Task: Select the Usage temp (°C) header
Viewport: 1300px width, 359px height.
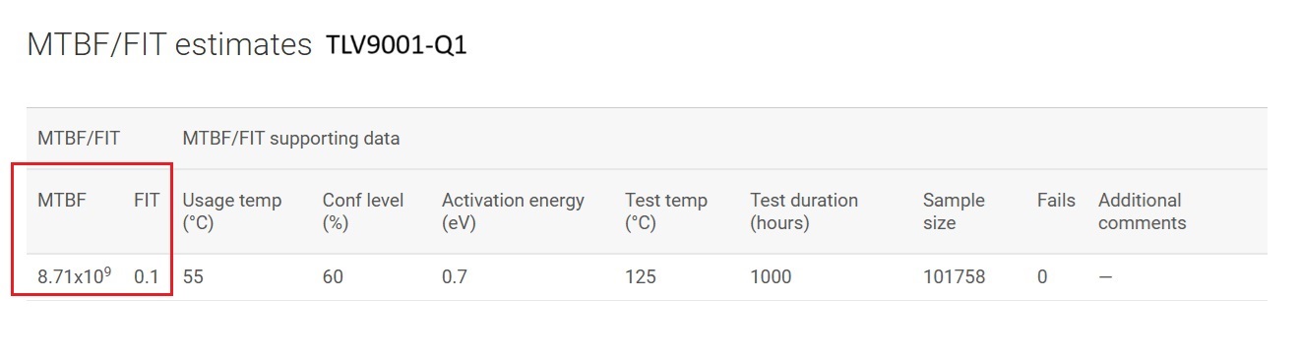Action: coord(232,211)
